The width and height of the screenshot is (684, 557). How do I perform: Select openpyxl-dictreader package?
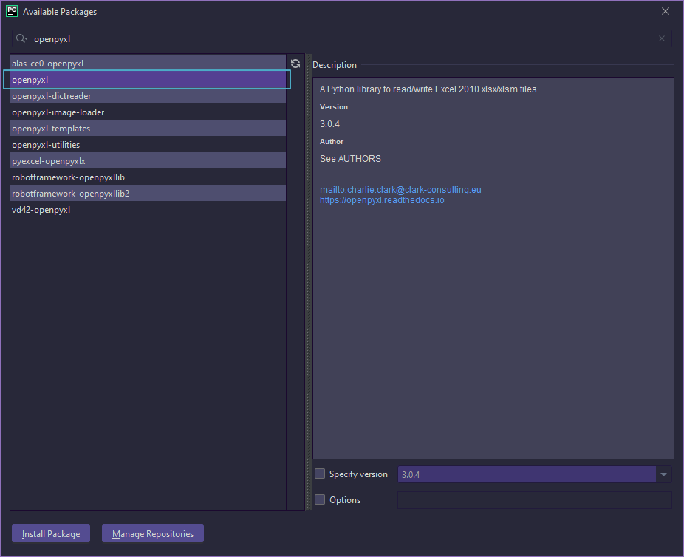coord(148,96)
